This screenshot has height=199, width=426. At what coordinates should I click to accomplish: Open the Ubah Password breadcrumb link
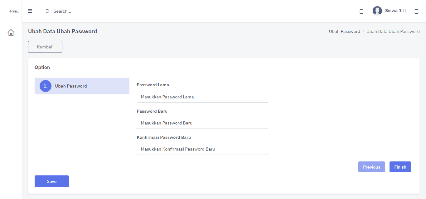(345, 31)
